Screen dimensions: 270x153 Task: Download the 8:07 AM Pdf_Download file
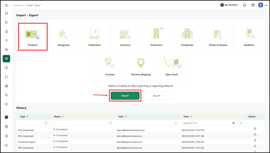tap(255, 134)
